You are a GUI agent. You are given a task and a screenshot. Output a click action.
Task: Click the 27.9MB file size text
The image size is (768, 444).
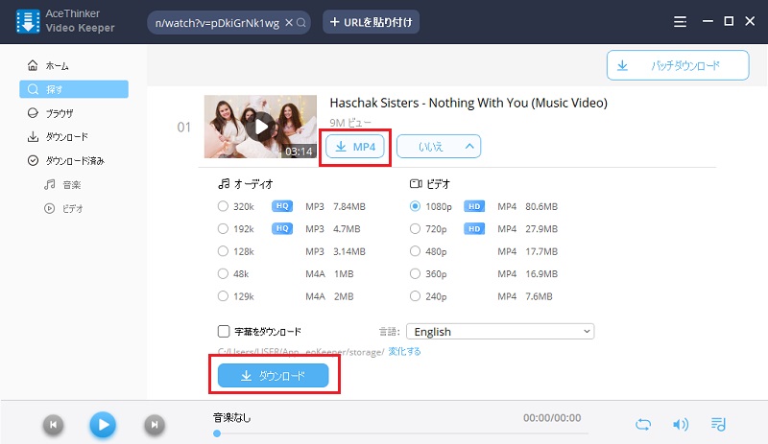(x=541, y=229)
